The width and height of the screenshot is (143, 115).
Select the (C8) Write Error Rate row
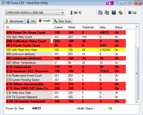point(66,93)
